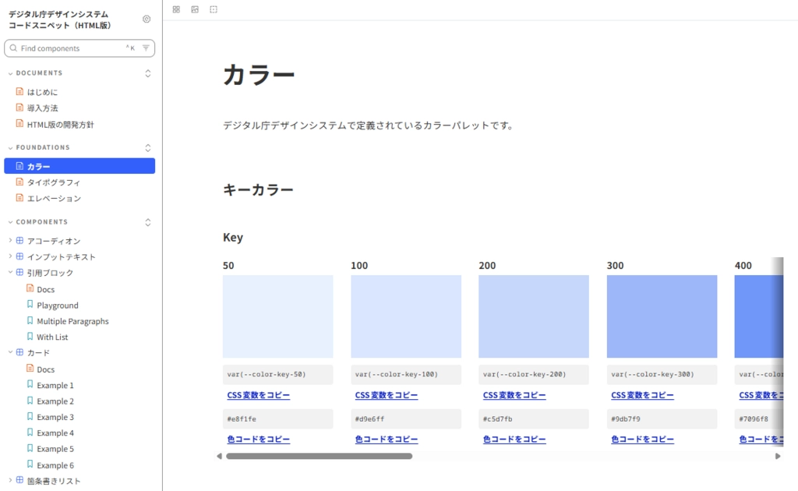Copy color code below #e8f1fe
This screenshot has height=491, width=798.
click(259, 439)
